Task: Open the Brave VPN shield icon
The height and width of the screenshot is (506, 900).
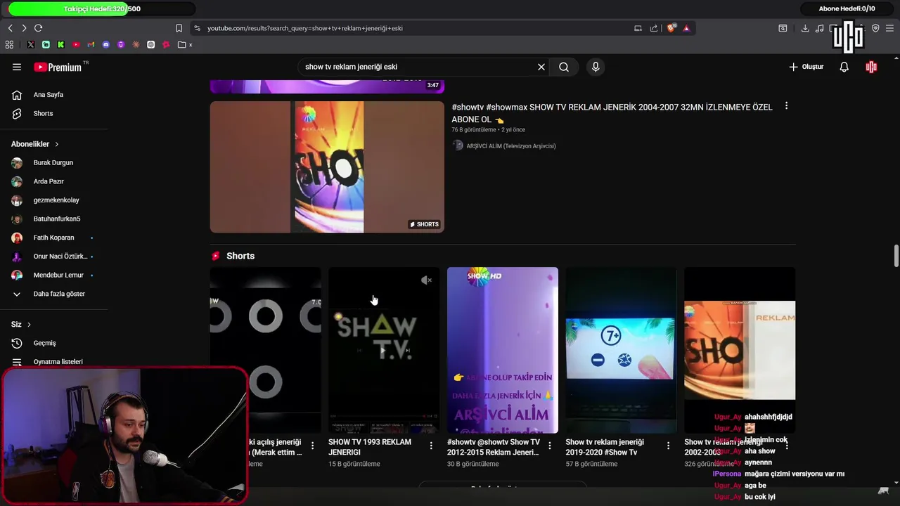Action: pyautogui.click(x=875, y=28)
